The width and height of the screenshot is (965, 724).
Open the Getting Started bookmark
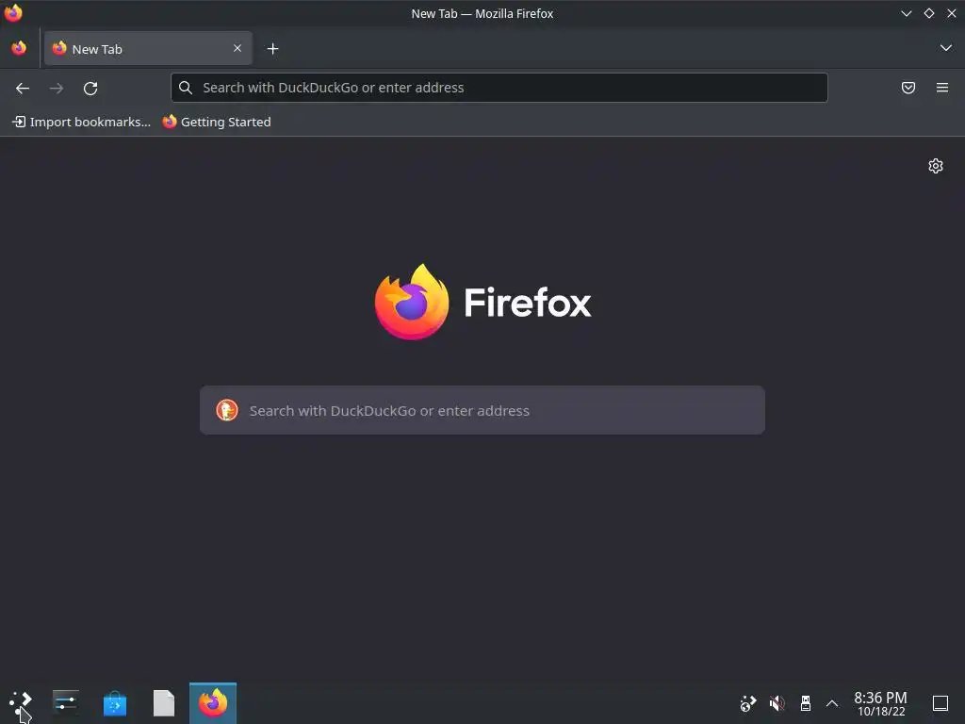217,122
